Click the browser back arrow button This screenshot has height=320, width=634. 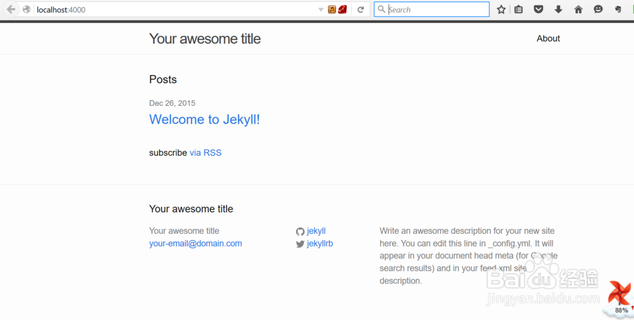[x=11, y=10]
